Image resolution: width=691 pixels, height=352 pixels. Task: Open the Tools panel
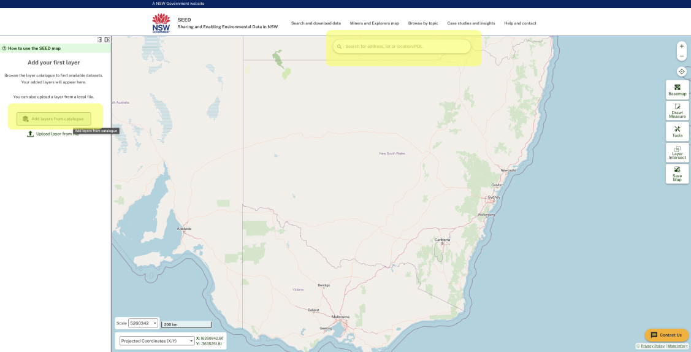point(678,132)
